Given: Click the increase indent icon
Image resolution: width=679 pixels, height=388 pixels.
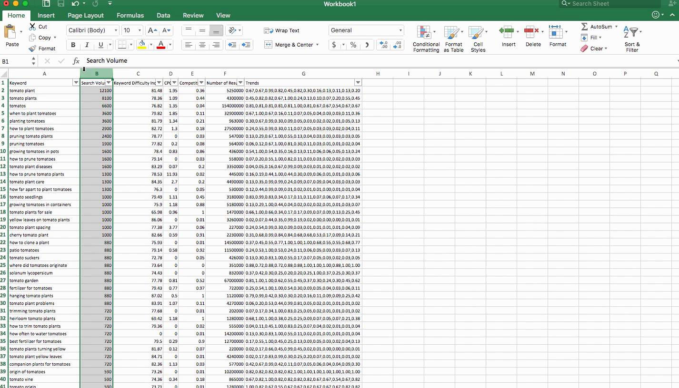Looking at the screenshot, I should 246,45.
